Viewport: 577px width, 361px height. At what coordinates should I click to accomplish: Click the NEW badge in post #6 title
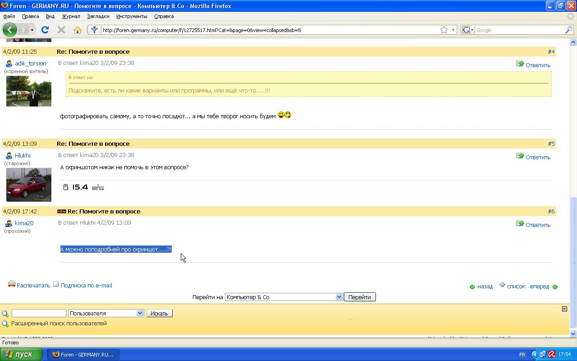62,211
